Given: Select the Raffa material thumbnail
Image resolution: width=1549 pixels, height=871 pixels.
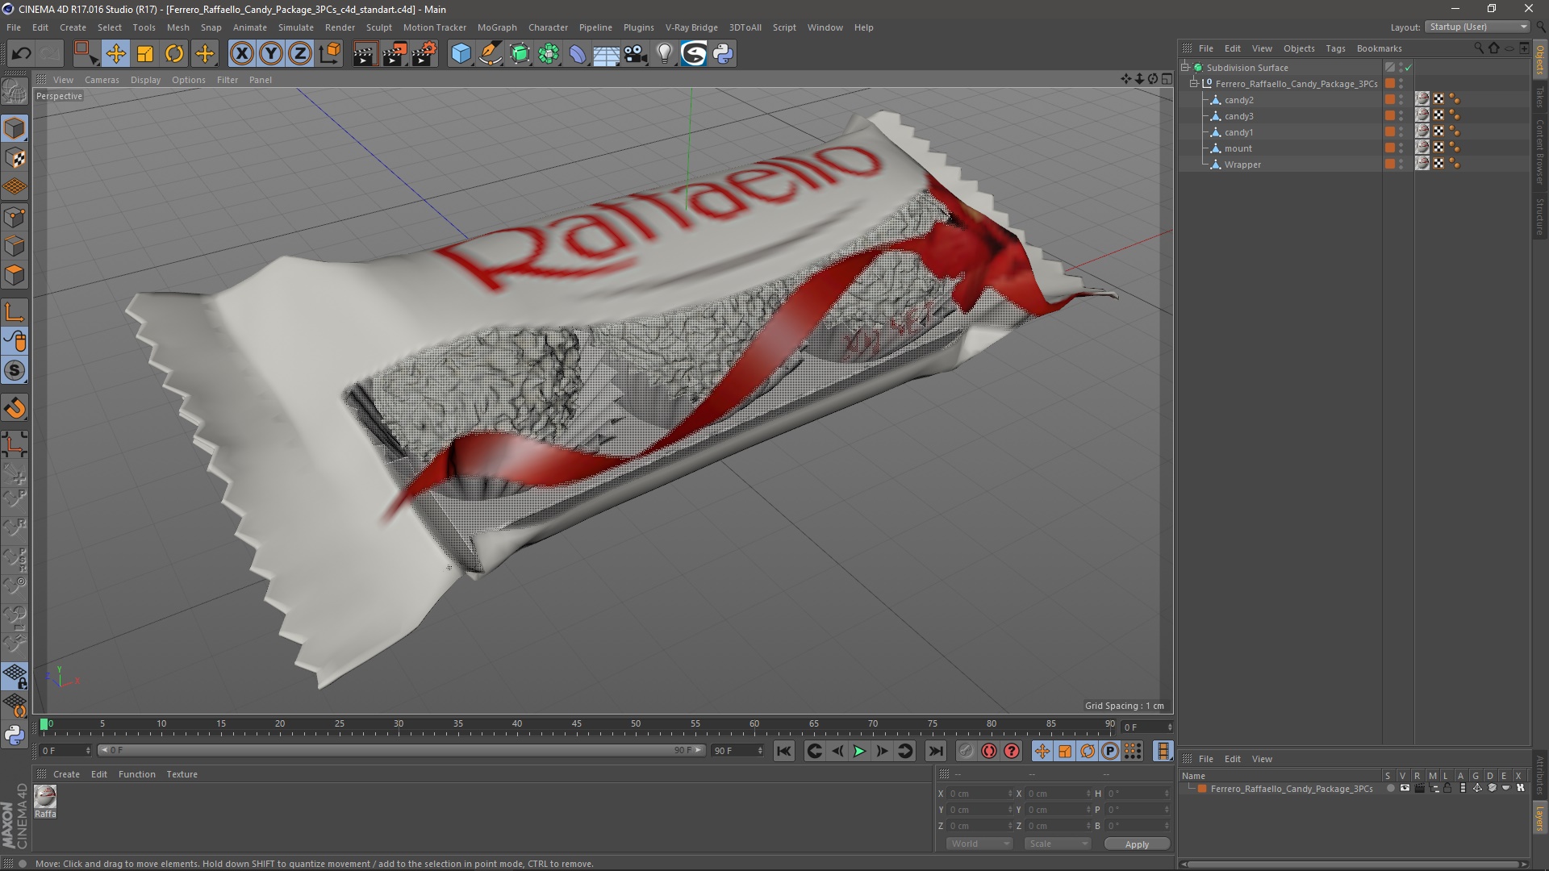Looking at the screenshot, I should pyautogui.click(x=45, y=798).
